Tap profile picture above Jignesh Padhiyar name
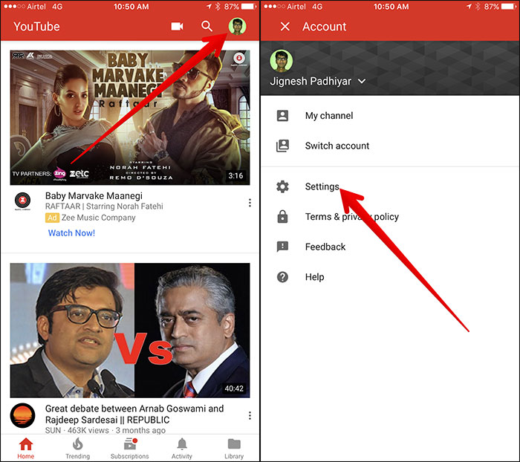Viewport: 520px width, 462px height. tap(282, 61)
